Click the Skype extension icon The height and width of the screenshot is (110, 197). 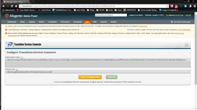[185, 6]
